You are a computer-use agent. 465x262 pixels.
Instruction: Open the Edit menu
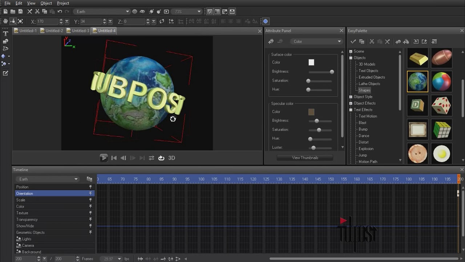[x=19, y=3]
